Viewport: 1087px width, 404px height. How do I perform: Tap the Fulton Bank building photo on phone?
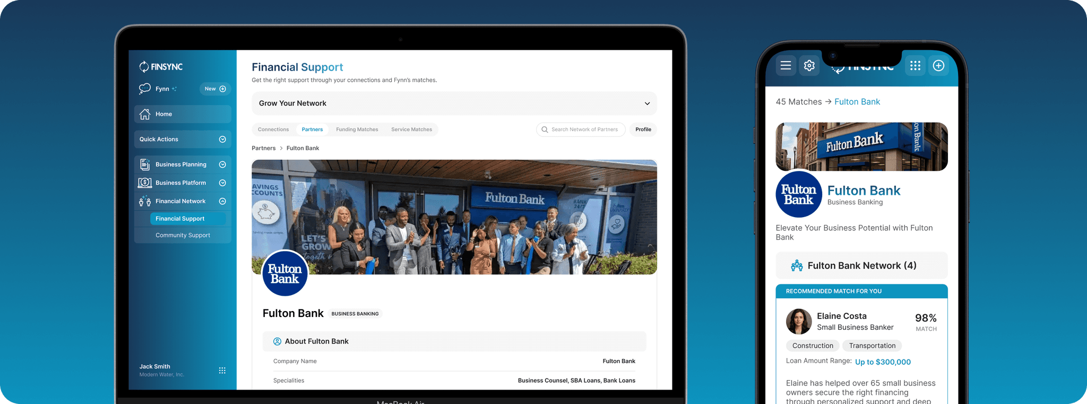[x=862, y=147]
